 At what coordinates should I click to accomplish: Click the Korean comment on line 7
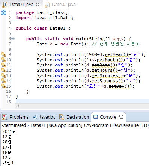pos(116,44)
